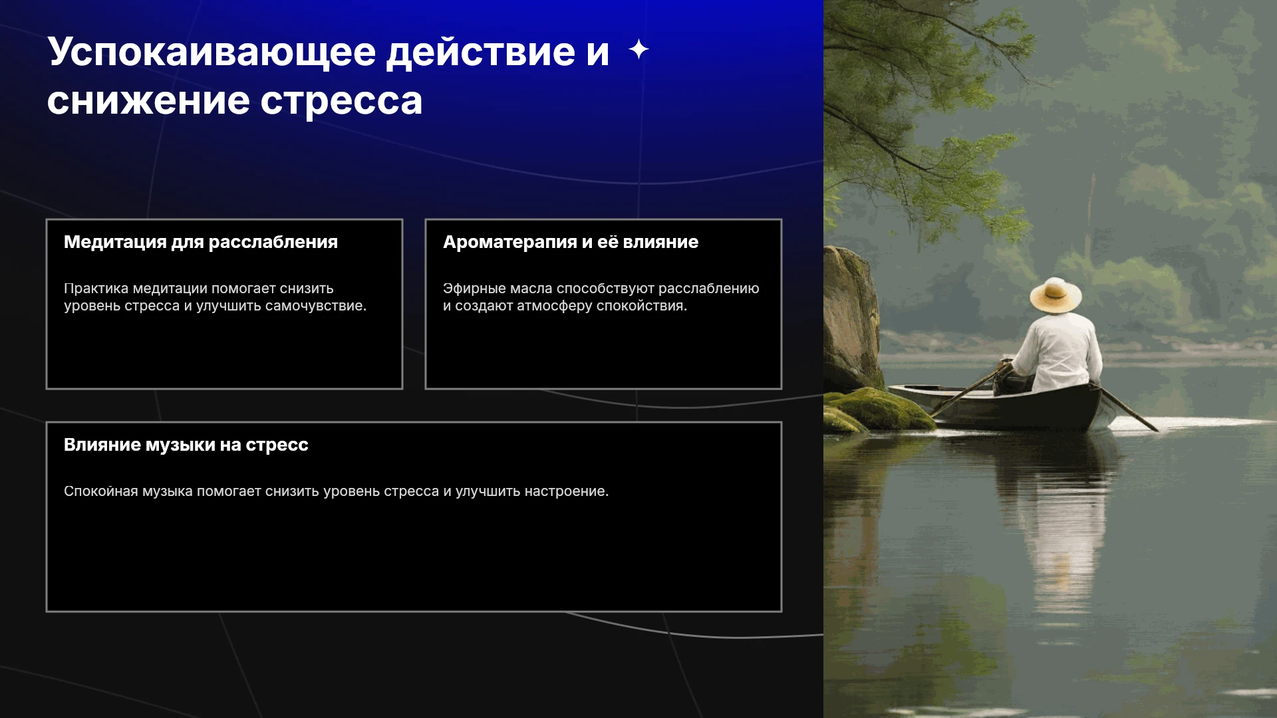Screen dimensions: 1277x718
Task: Click the sentence 'Спокойная музыка помогает снизить'
Action: tap(336, 491)
